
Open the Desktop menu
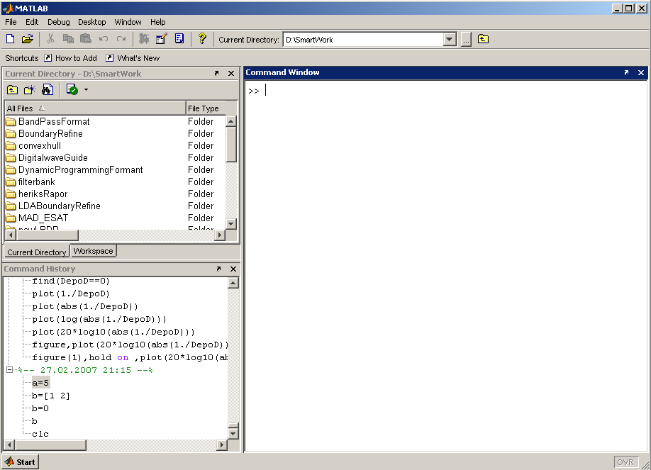91,22
